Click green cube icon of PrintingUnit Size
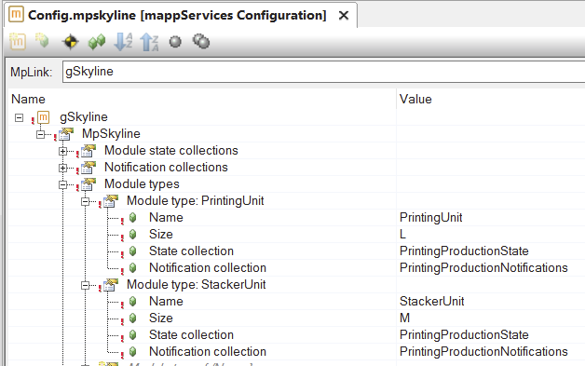This screenshot has height=366, width=585. tap(133, 235)
